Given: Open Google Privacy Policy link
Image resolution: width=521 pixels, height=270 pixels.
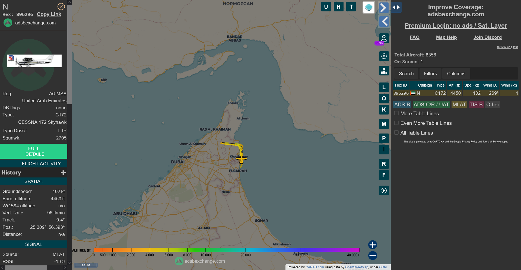Looking at the screenshot, I should click(x=469, y=142).
